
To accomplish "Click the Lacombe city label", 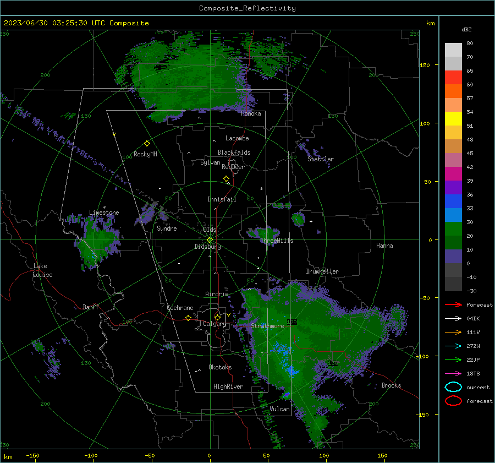I will coord(237,138).
